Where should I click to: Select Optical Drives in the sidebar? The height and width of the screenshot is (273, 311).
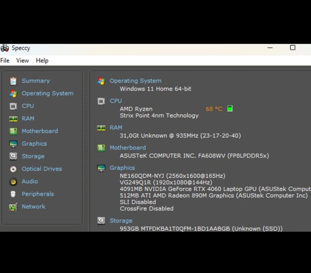(42, 169)
